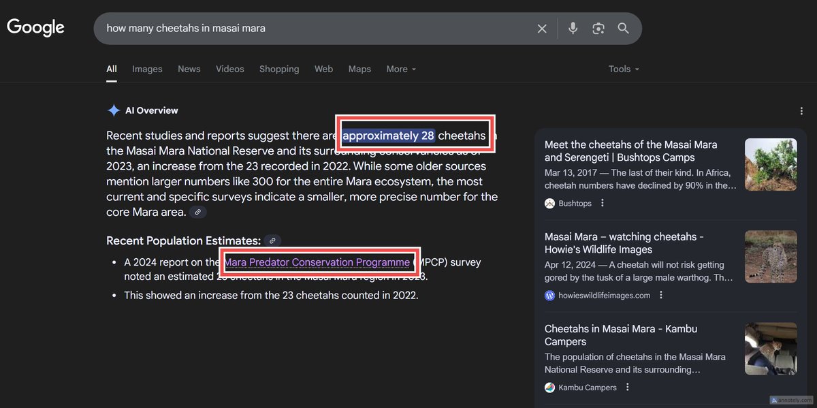This screenshot has width=817, height=408.
Task: Open 'Meet the cheetahs of the Masai Mara' result
Action: [x=630, y=151]
